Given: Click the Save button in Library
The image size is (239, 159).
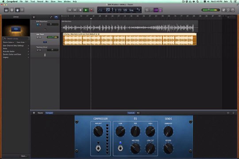Looking at the screenshot, I should click(24, 156).
